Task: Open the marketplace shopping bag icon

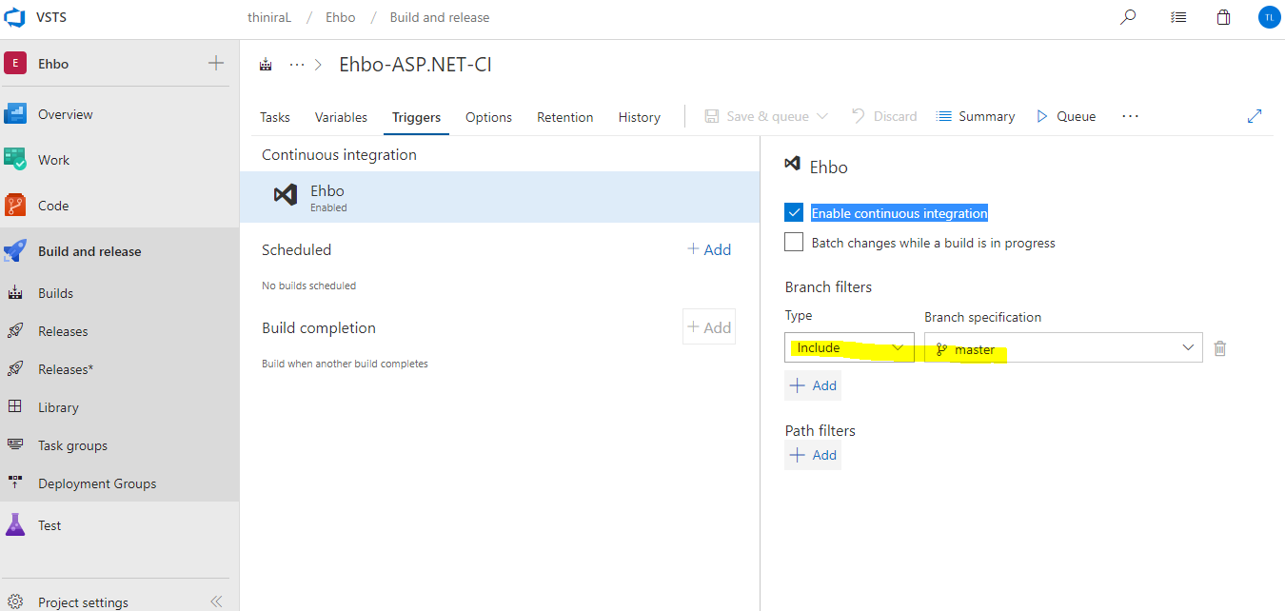Action: tap(1224, 17)
